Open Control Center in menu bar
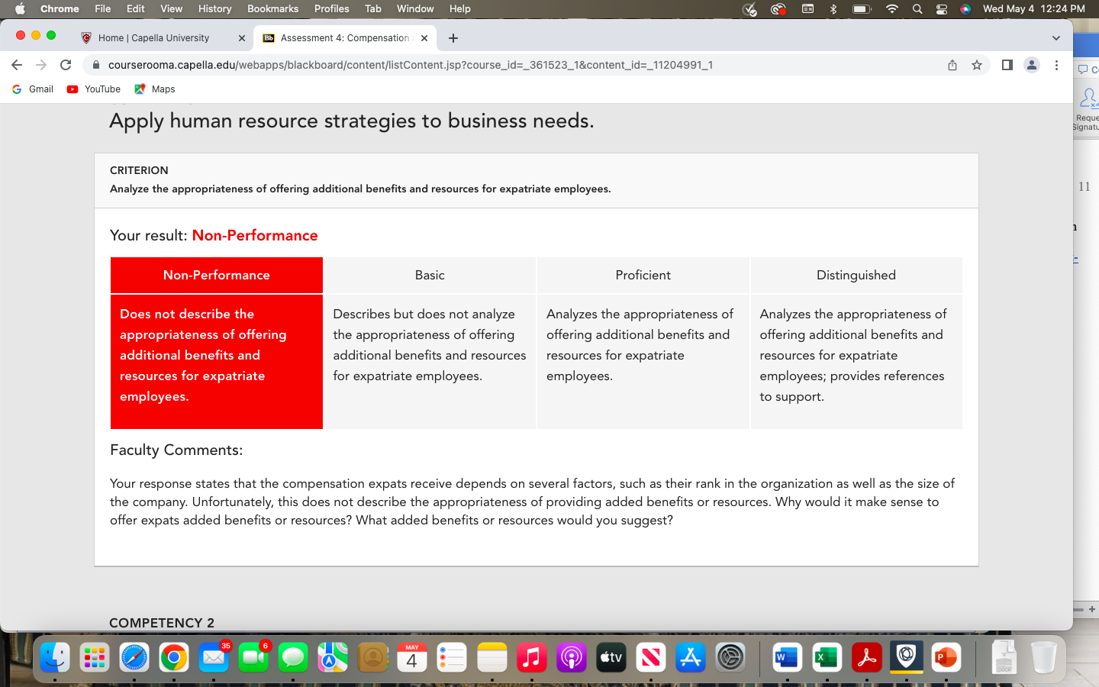The image size is (1099, 687). tap(942, 8)
